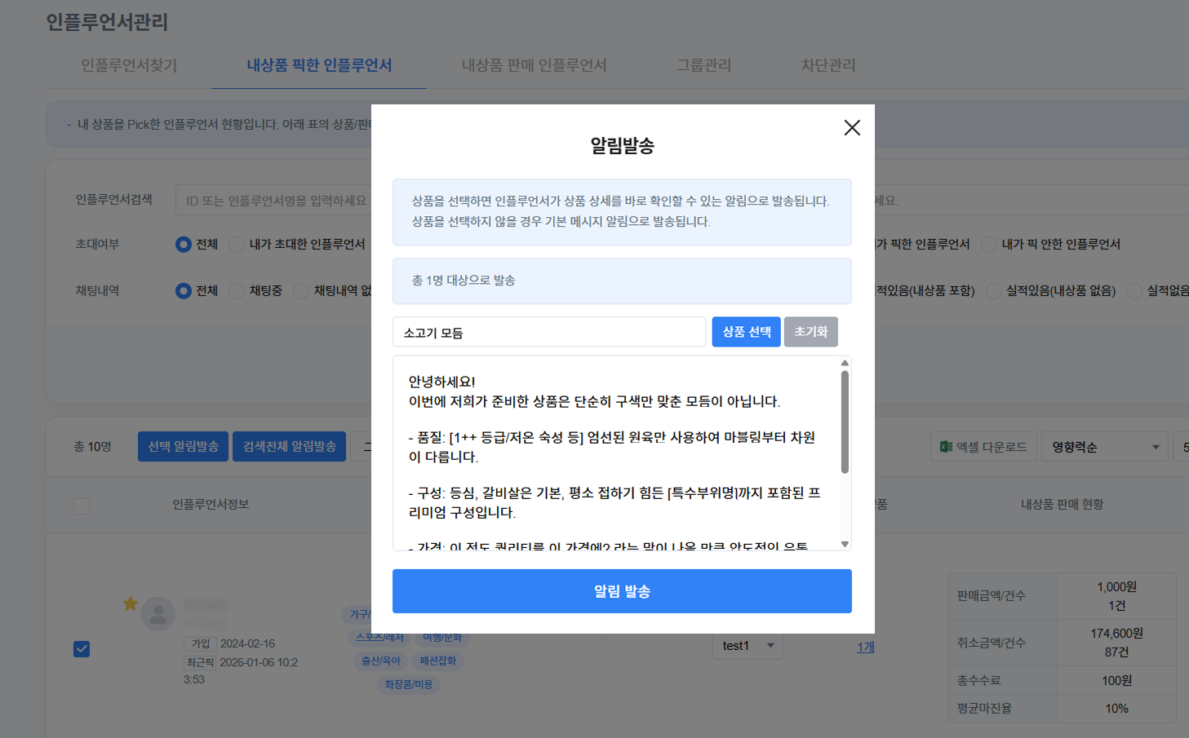Open the 그룹관리 tab
1189x738 pixels.
pyautogui.click(x=703, y=65)
